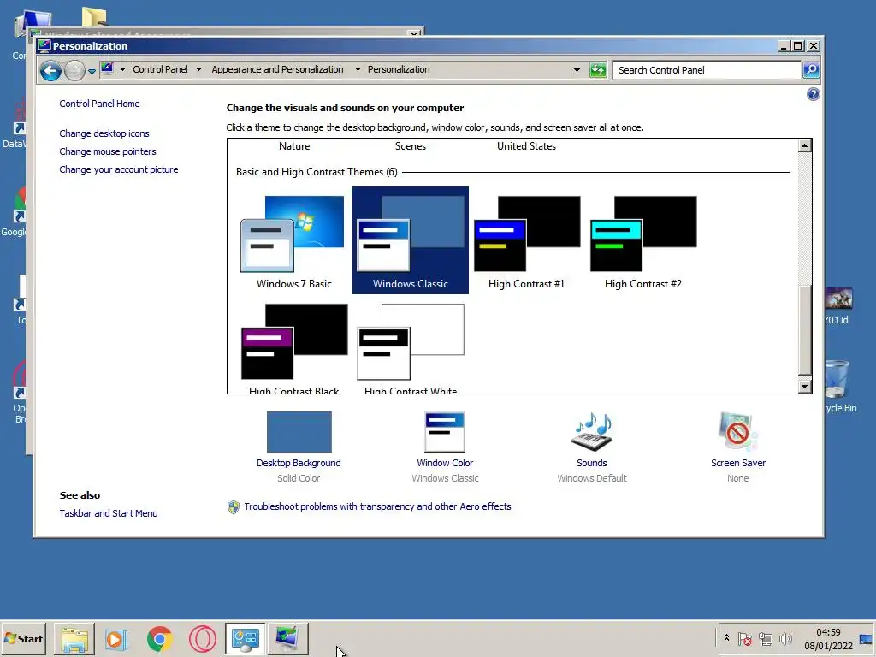The height and width of the screenshot is (657, 876).
Task: Click the search magnifier icon
Action: (811, 70)
